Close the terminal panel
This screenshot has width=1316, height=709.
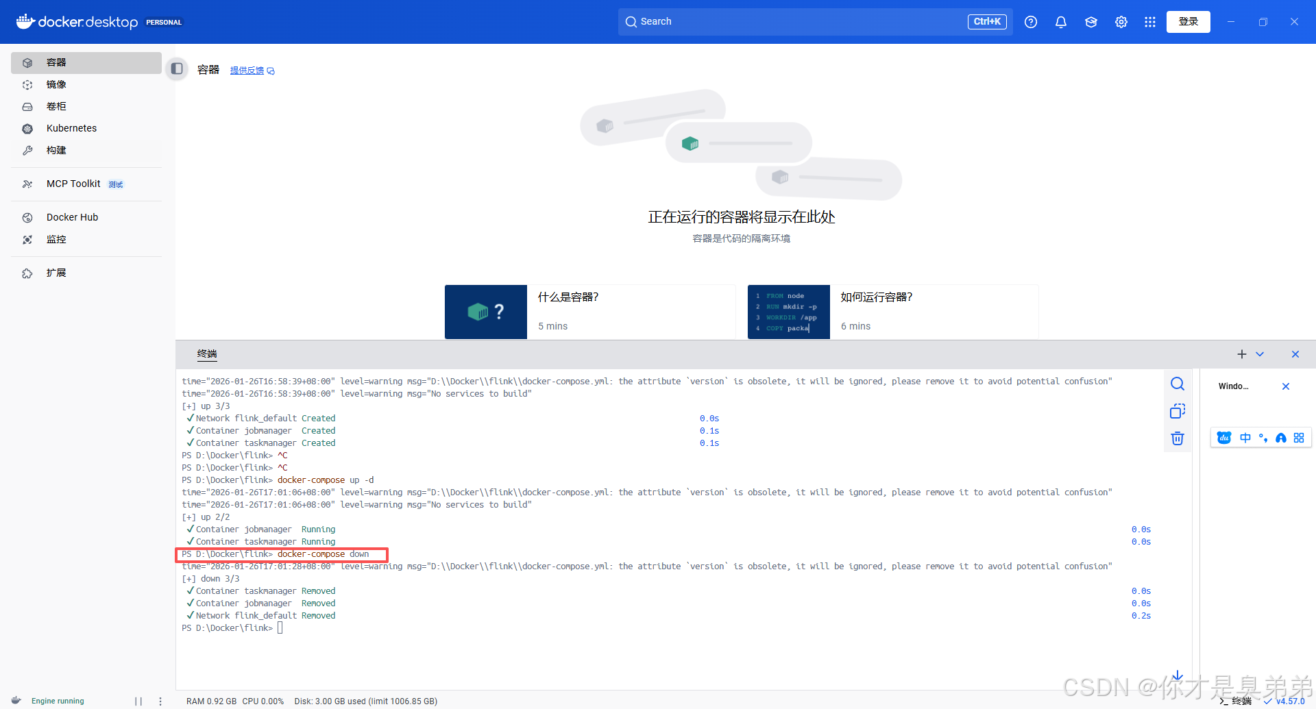(1295, 354)
